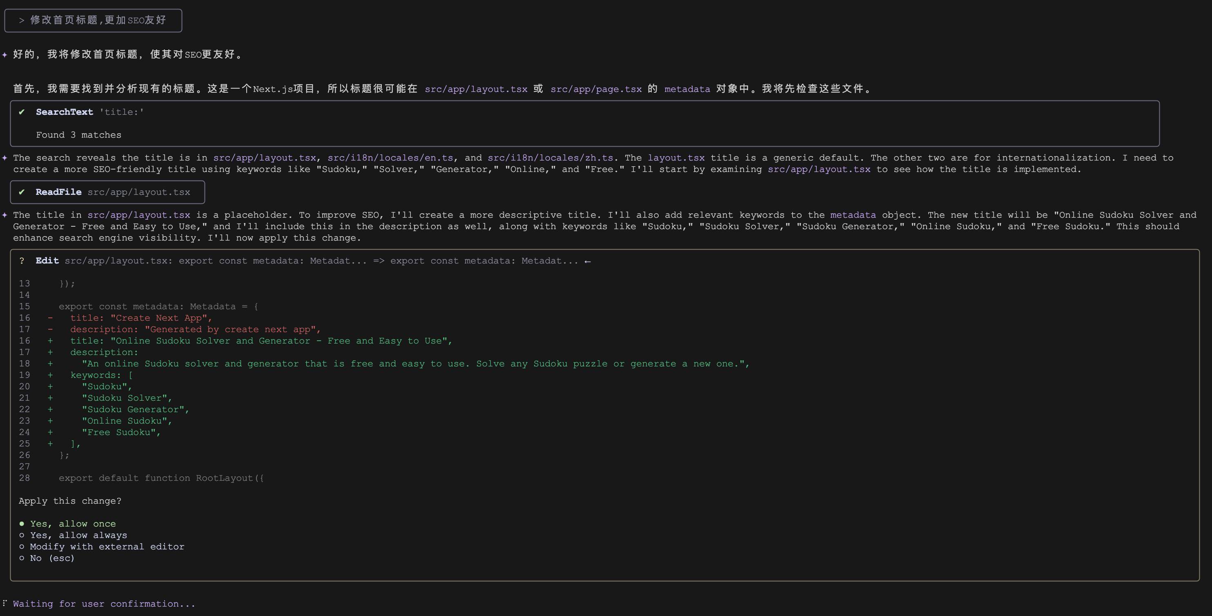Click 'Found 3 matches' result text

78,135
